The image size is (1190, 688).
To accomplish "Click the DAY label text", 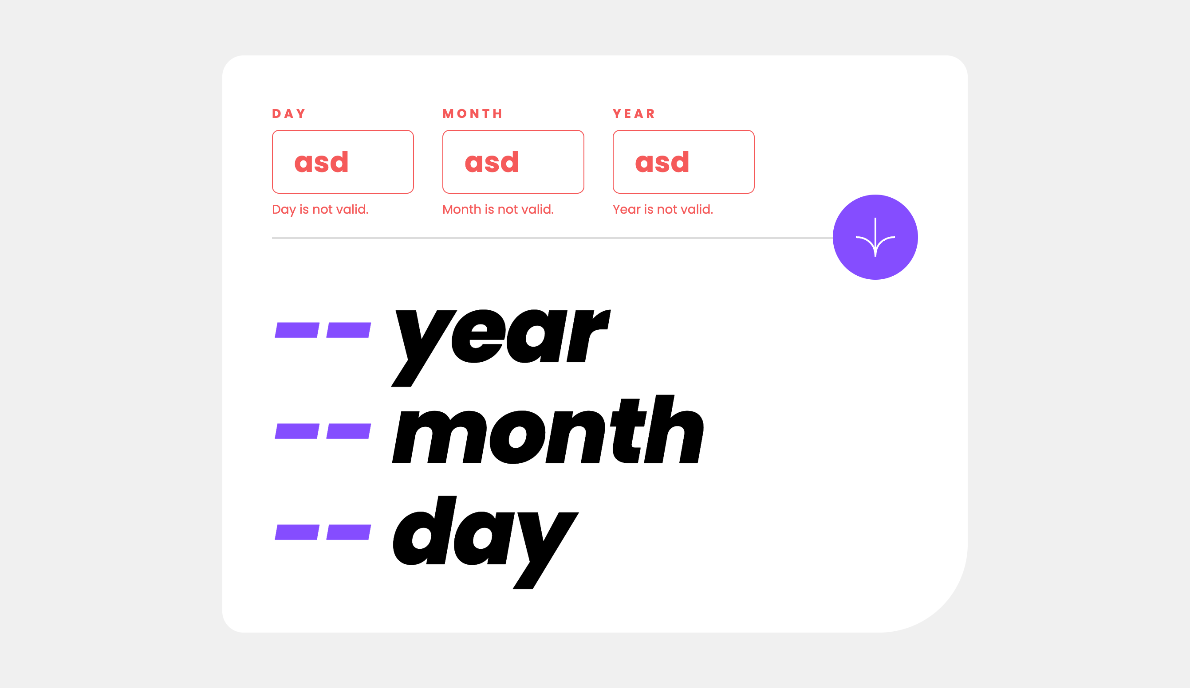I will 291,113.
